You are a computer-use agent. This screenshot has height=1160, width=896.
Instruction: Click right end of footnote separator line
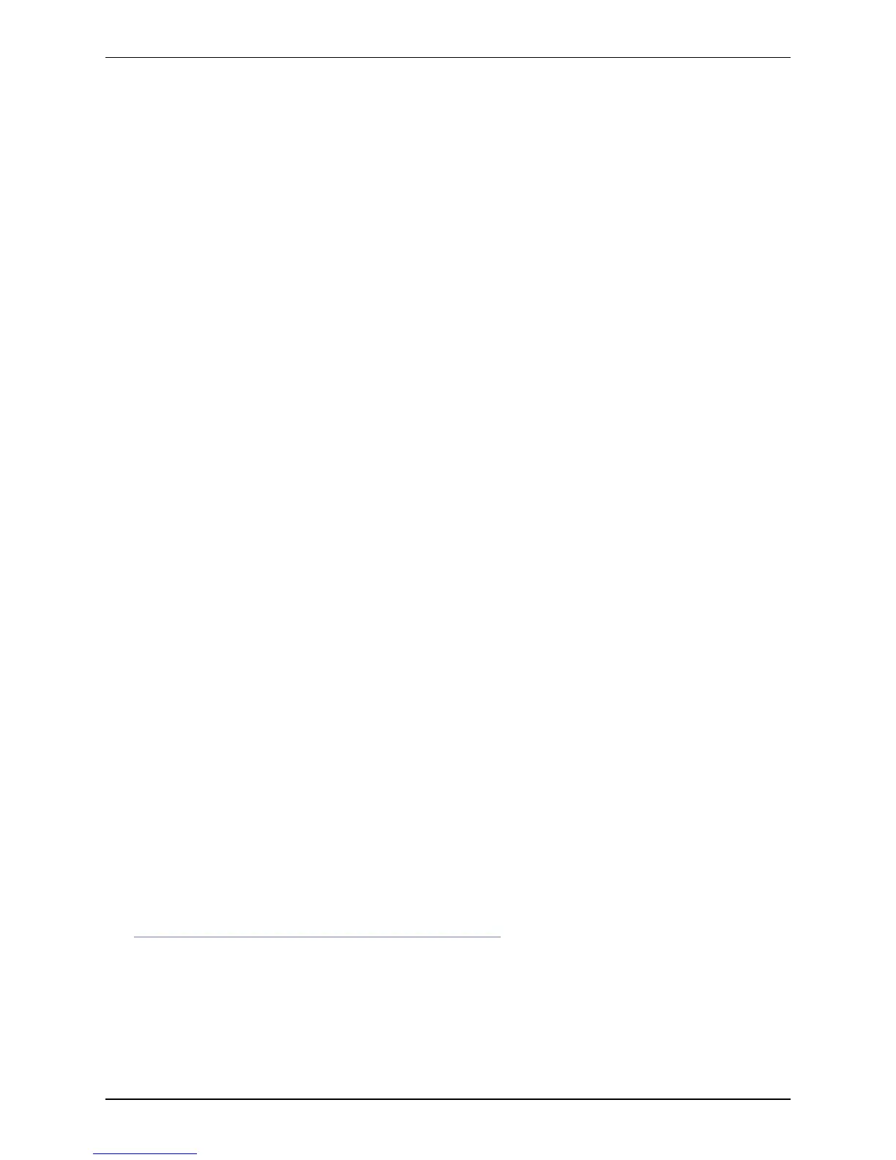coord(499,936)
